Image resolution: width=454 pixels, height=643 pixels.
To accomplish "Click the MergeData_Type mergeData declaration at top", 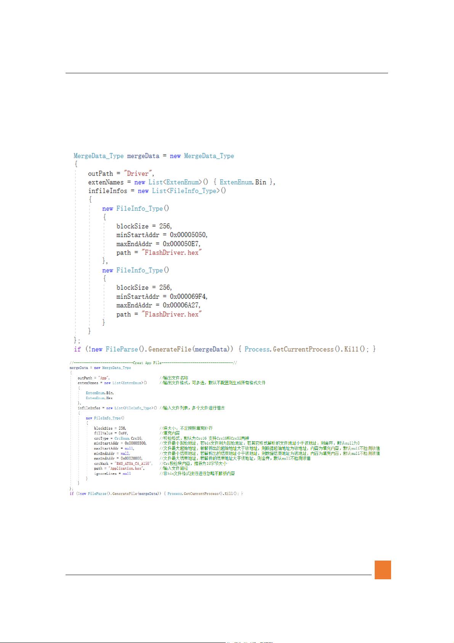I will (116, 156).
